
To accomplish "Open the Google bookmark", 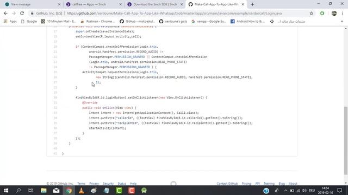I will coord(29,22).
